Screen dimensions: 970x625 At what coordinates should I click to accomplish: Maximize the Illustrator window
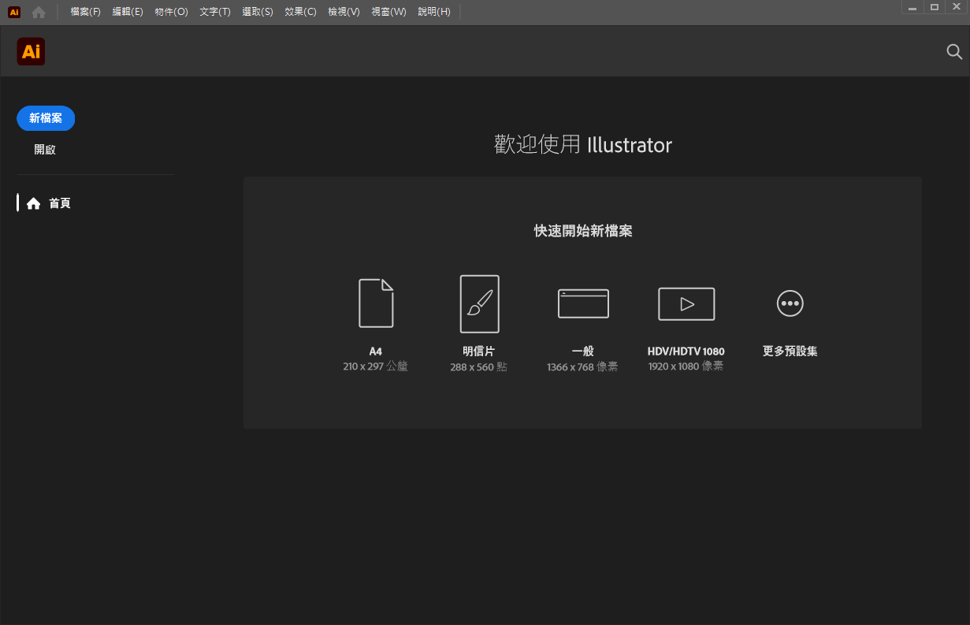[x=935, y=7]
